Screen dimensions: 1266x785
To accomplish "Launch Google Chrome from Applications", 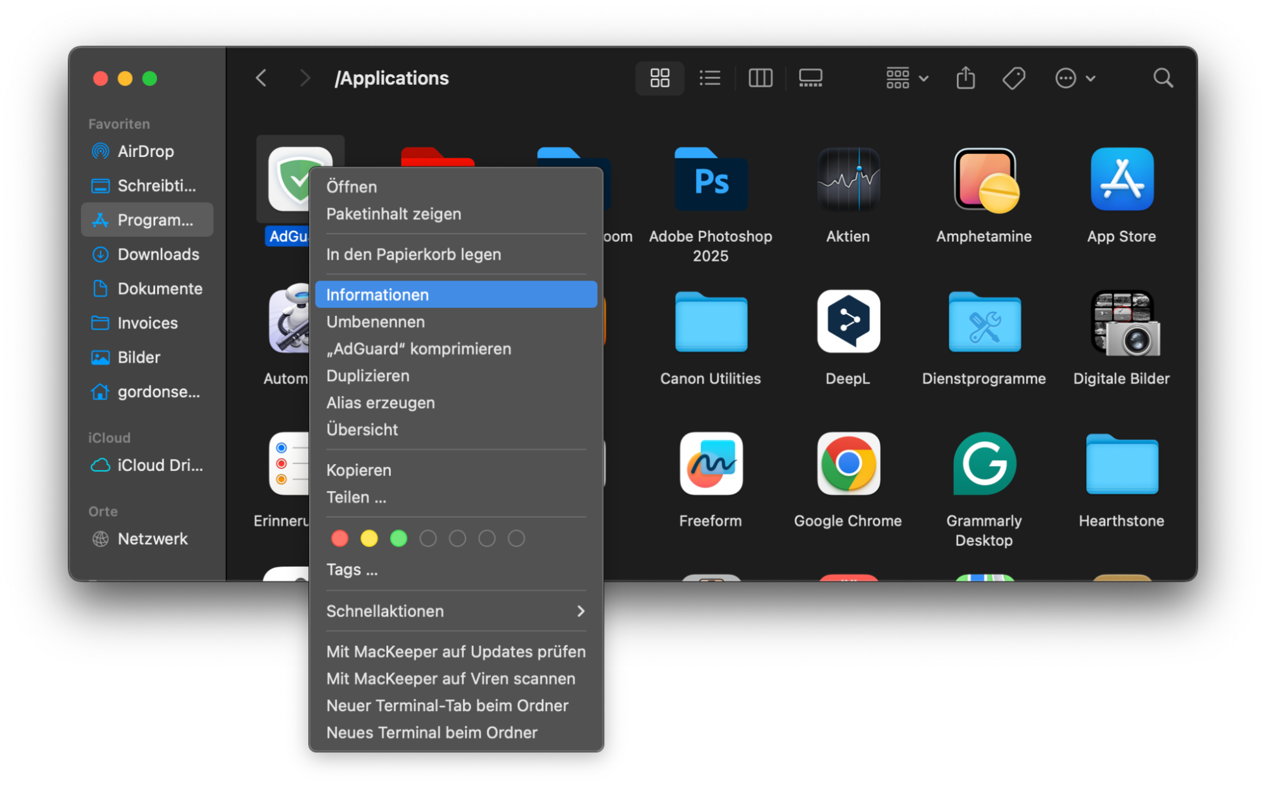I will (x=847, y=464).
